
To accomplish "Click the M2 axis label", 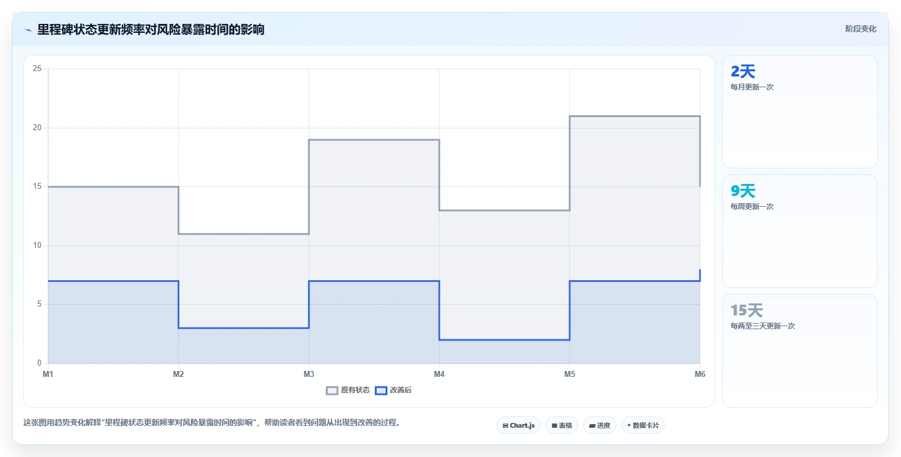I will [178, 375].
